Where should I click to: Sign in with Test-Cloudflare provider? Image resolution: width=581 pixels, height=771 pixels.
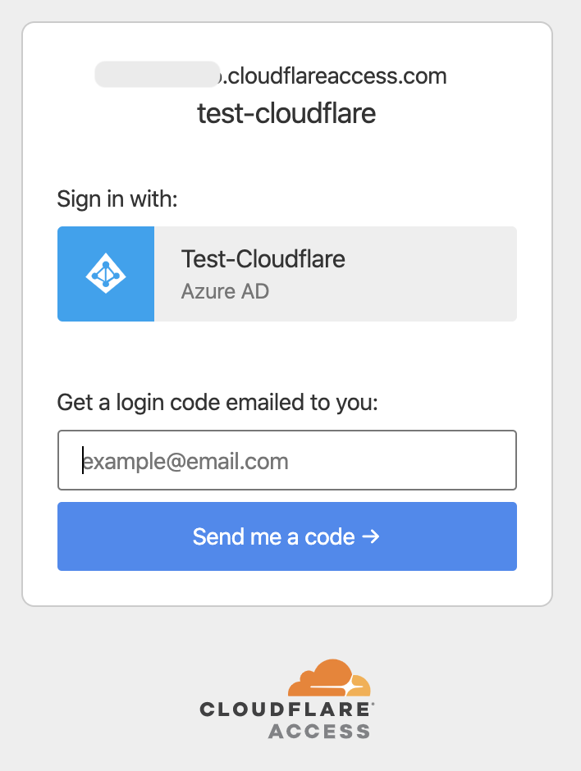[x=263, y=260]
